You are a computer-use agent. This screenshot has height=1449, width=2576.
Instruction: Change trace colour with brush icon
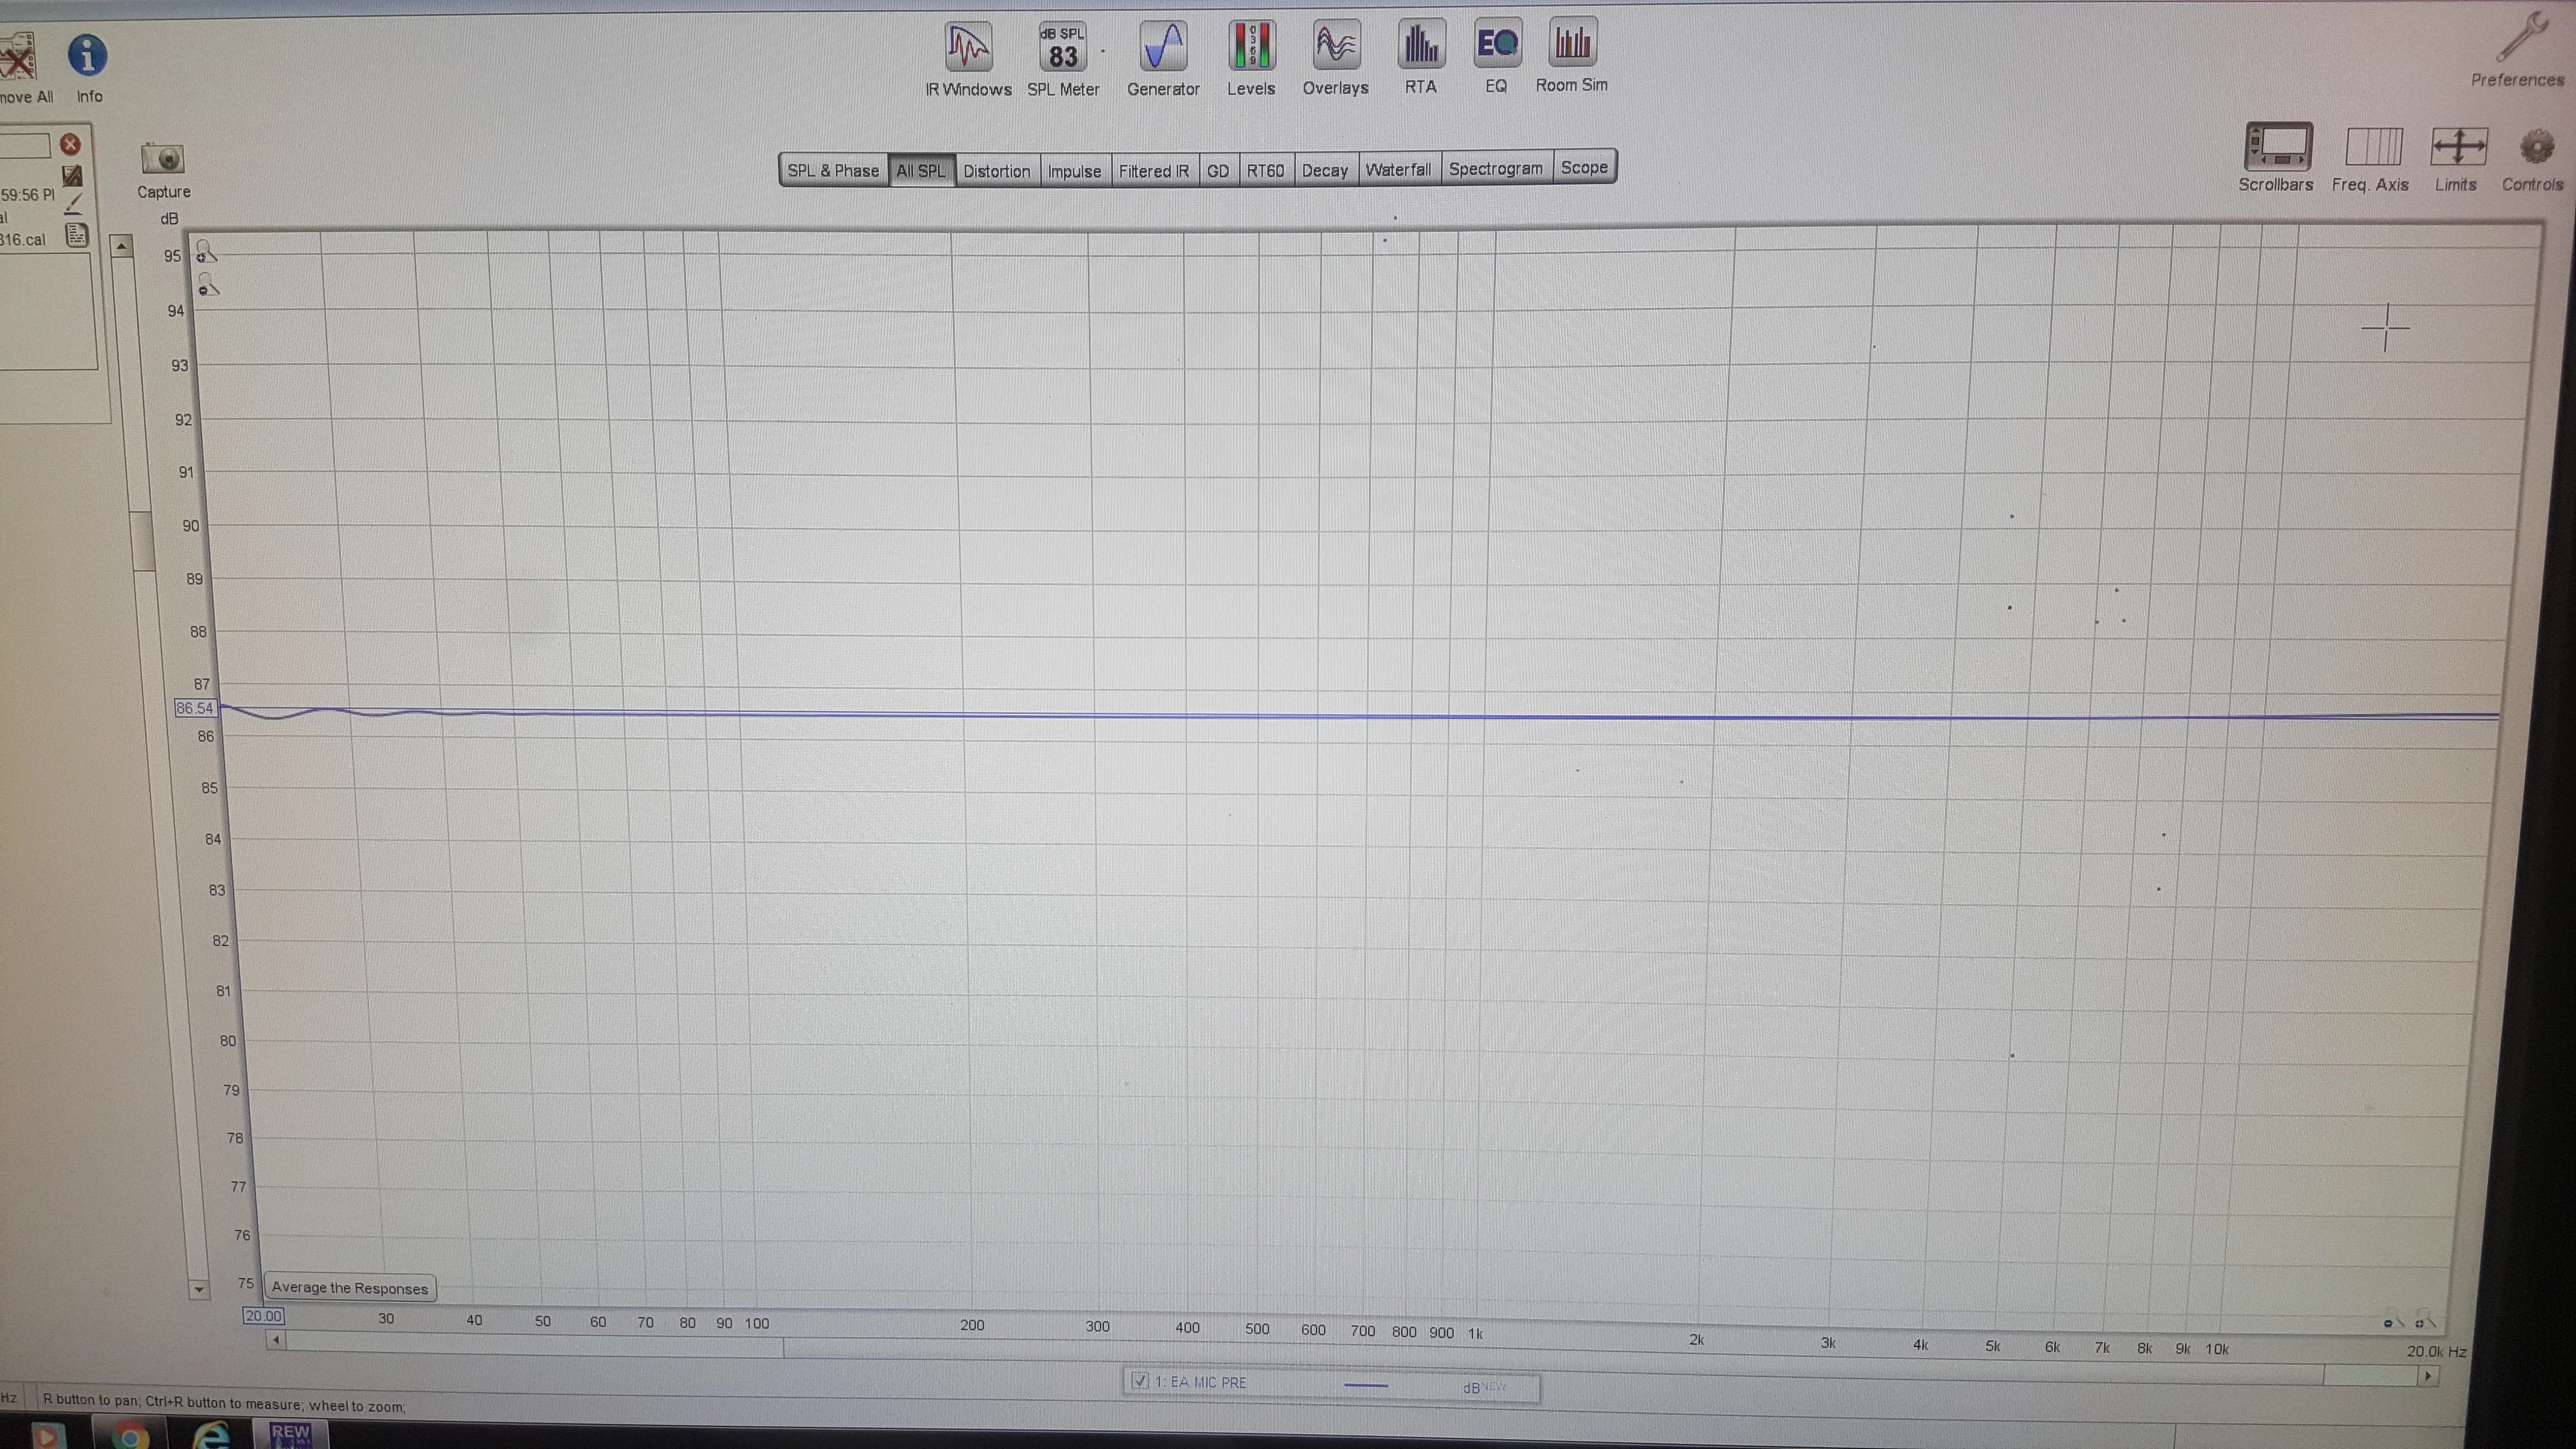73,203
